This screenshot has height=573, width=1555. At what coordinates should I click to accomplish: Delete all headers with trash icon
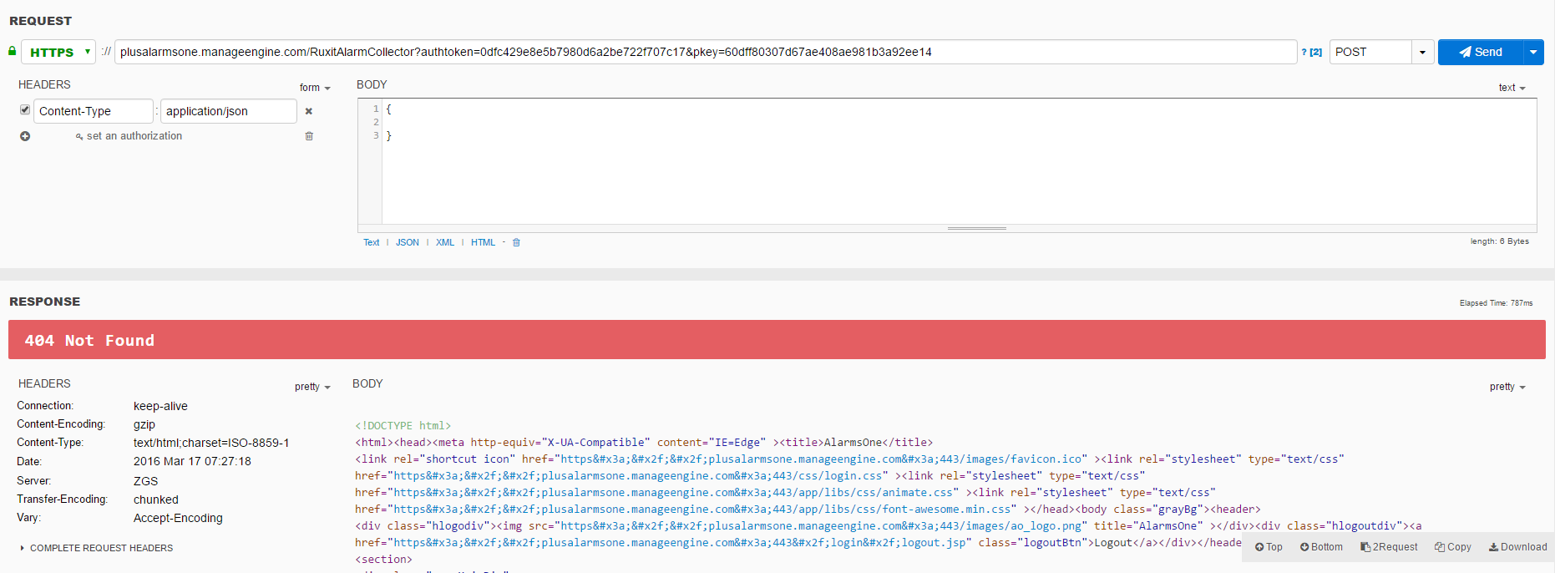309,136
